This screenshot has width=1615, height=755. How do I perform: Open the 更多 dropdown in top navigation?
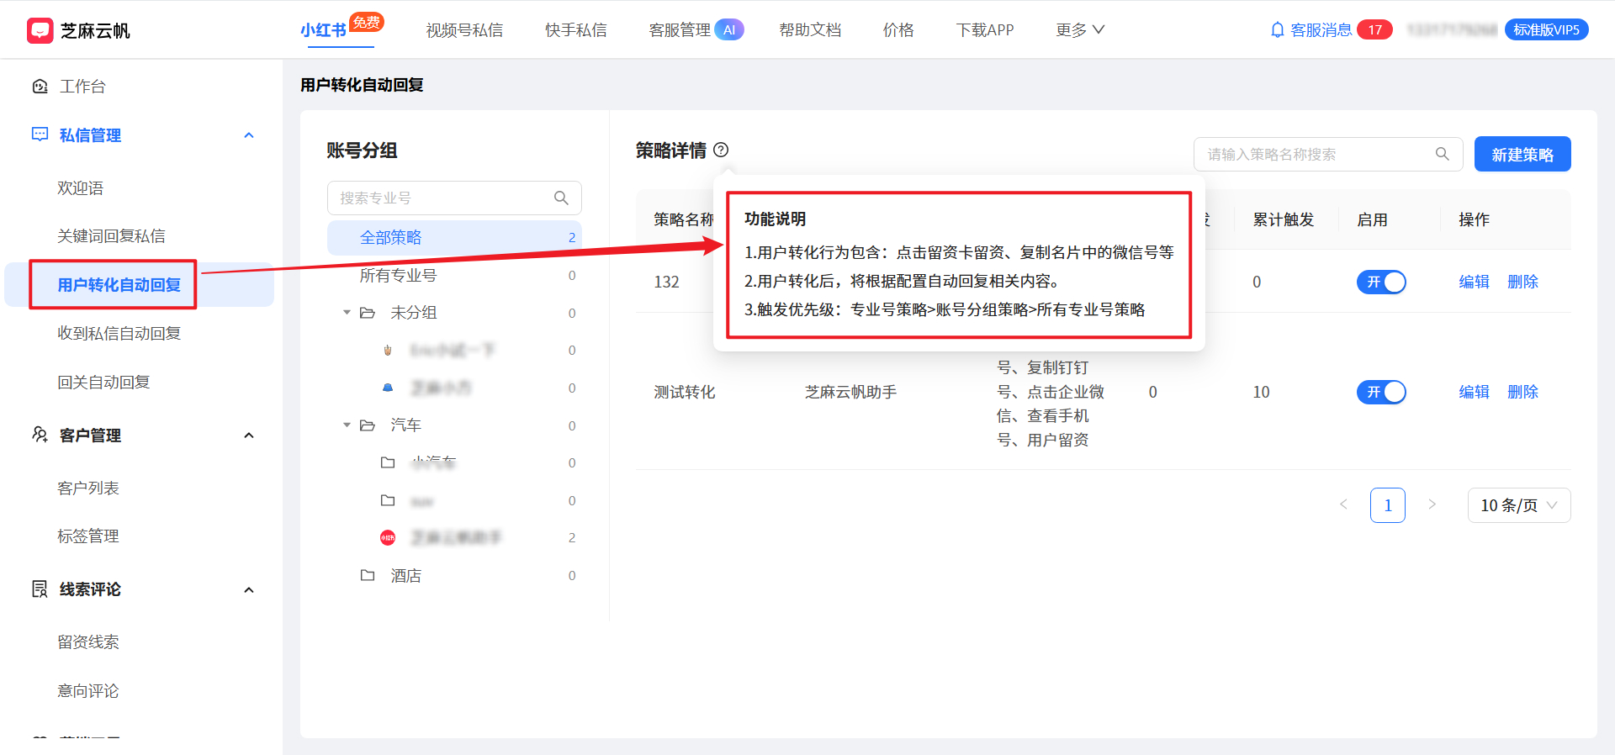coord(1080,30)
